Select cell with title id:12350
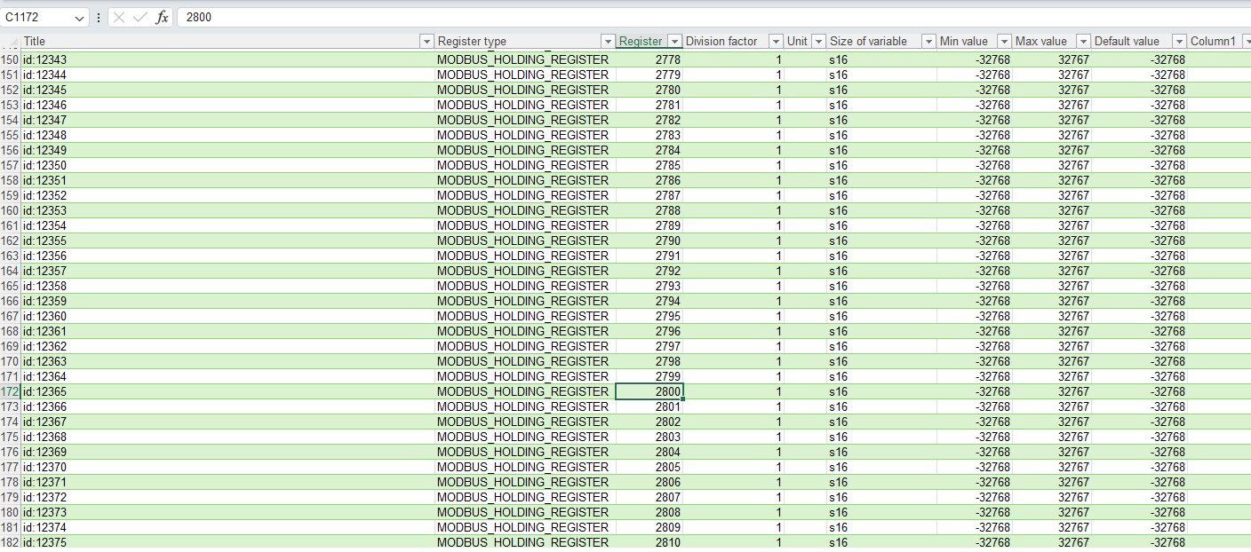This screenshot has height=552, width=1251. (227, 165)
